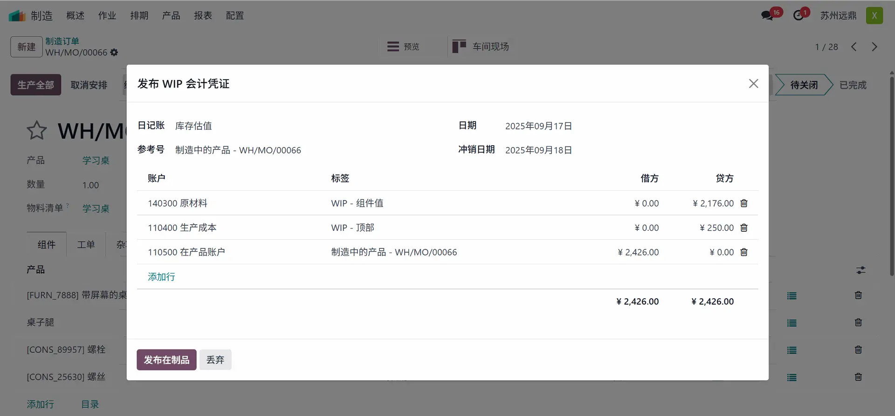This screenshot has width=895, height=416.
Task: Go to the next record arrow
Action: (x=874, y=47)
